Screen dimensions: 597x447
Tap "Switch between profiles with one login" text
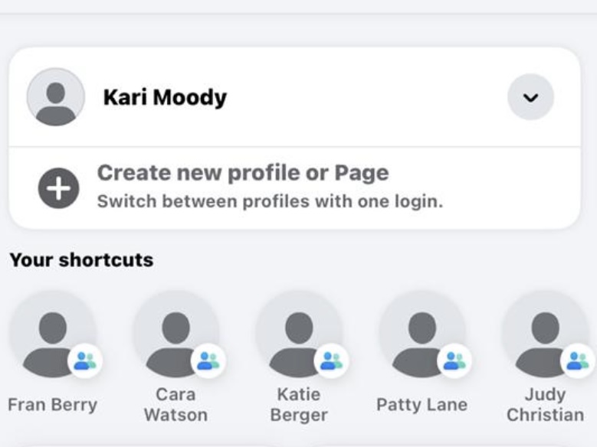[x=270, y=202]
